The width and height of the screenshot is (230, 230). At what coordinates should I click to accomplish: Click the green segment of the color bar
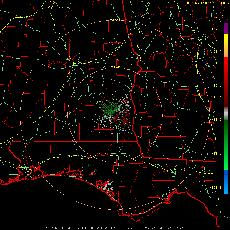[x=226, y=145]
